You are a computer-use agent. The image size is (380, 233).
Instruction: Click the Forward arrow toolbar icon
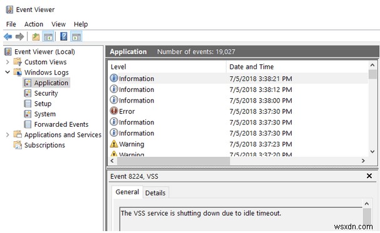coord(19,37)
